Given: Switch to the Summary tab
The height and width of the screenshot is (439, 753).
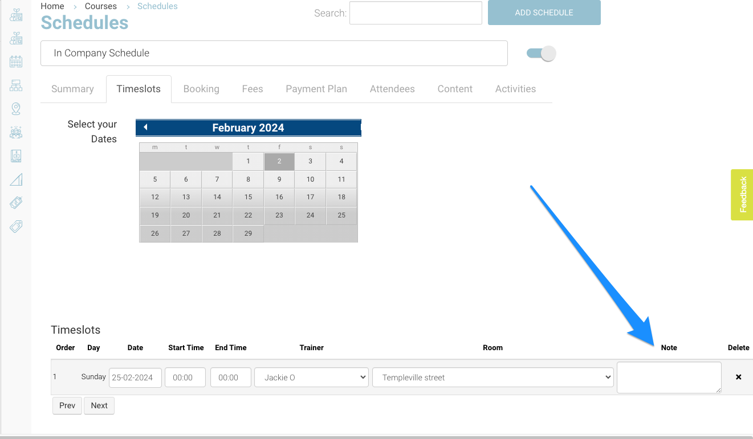Looking at the screenshot, I should [x=72, y=89].
